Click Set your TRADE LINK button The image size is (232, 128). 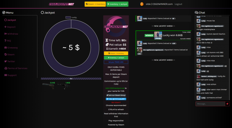(116, 62)
